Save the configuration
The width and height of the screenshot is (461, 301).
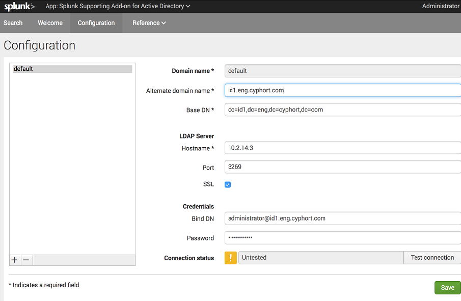(447, 288)
